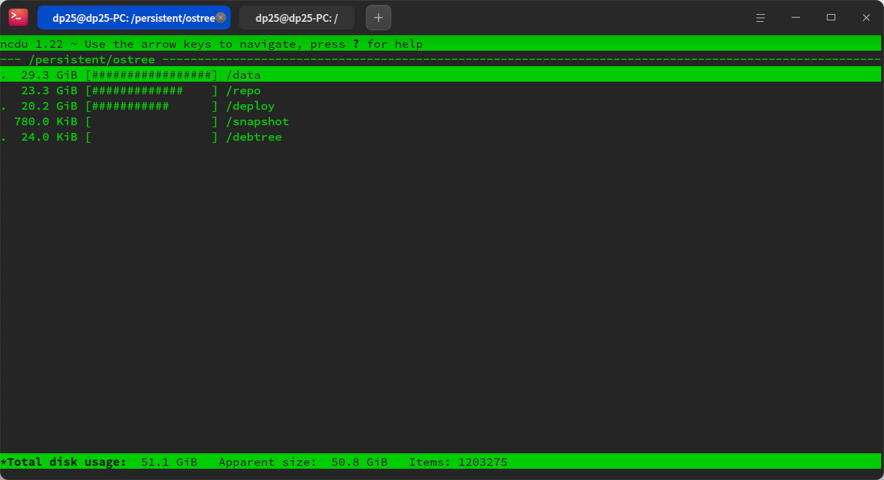The width and height of the screenshot is (884, 480).
Task: Select the /data directory row
Action: (x=441, y=75)
